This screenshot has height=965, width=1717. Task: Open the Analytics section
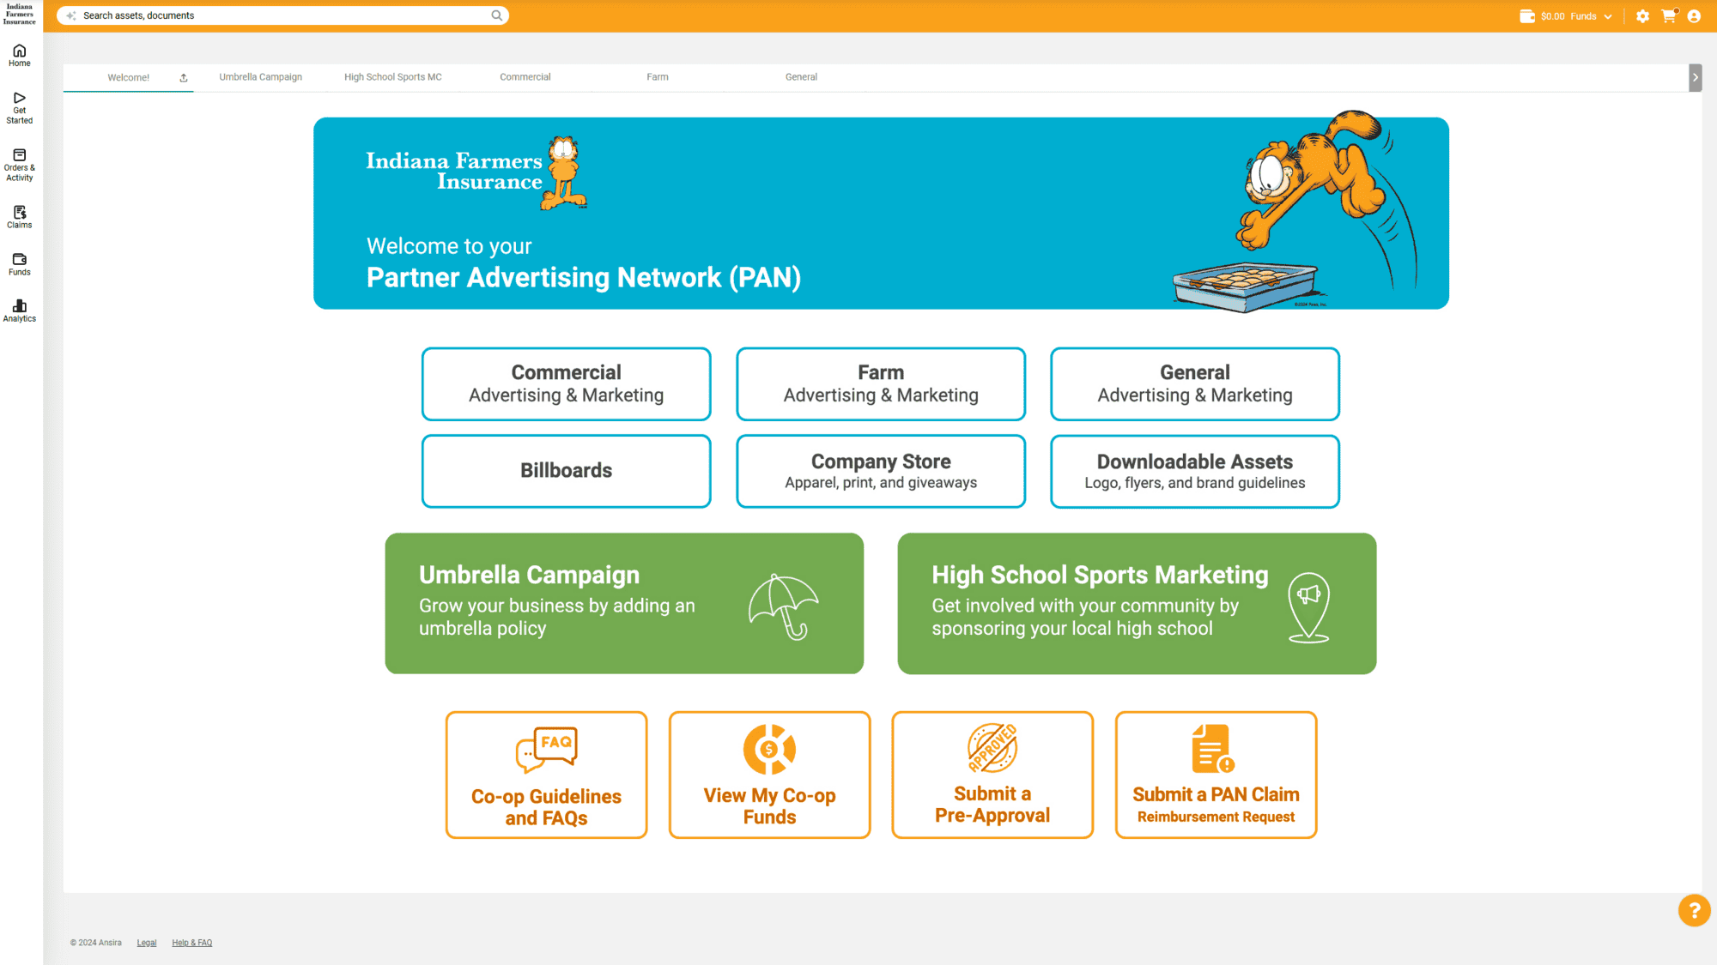pyautogui.click(x=19, y=310)
